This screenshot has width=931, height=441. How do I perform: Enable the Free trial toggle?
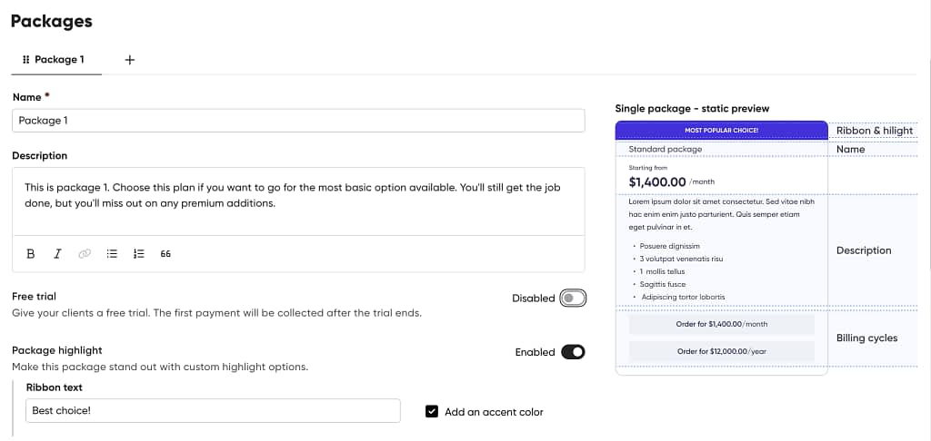573,299
